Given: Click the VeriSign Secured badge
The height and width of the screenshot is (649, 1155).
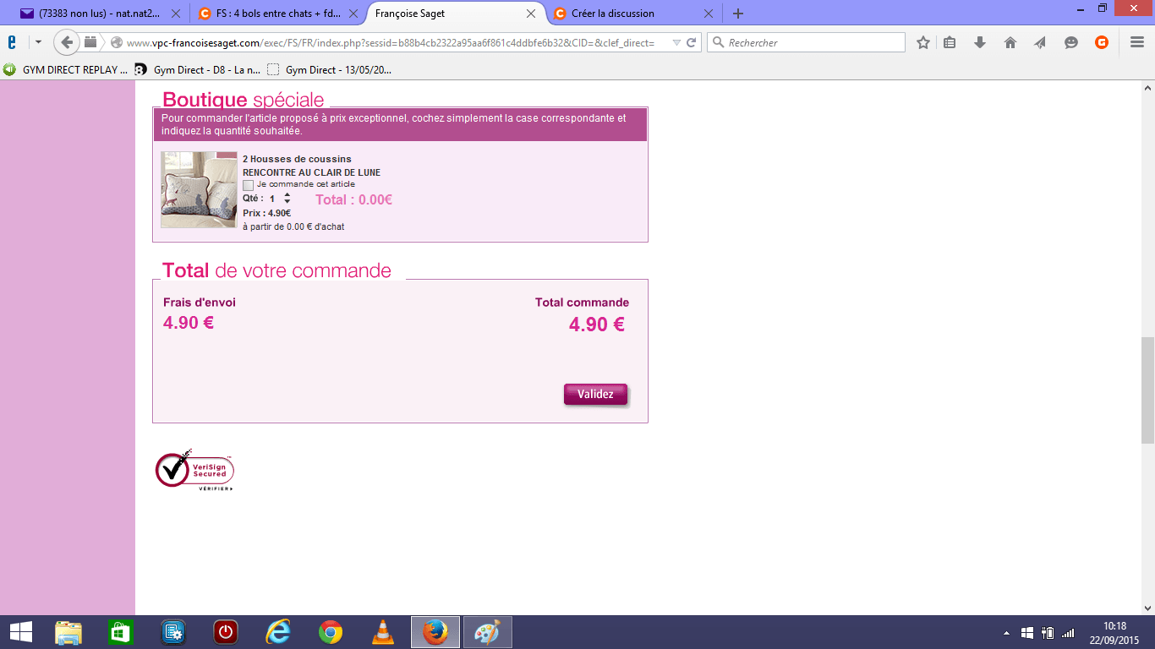Looking at the screenshot, I should coord(194,471).
